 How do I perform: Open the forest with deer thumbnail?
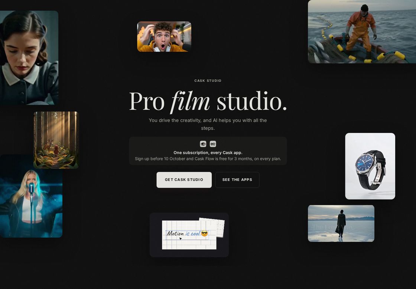56,140
